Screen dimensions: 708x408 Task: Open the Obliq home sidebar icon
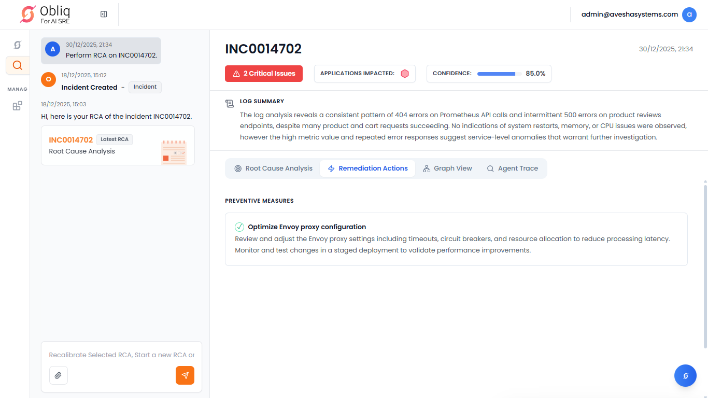point(17,45)
